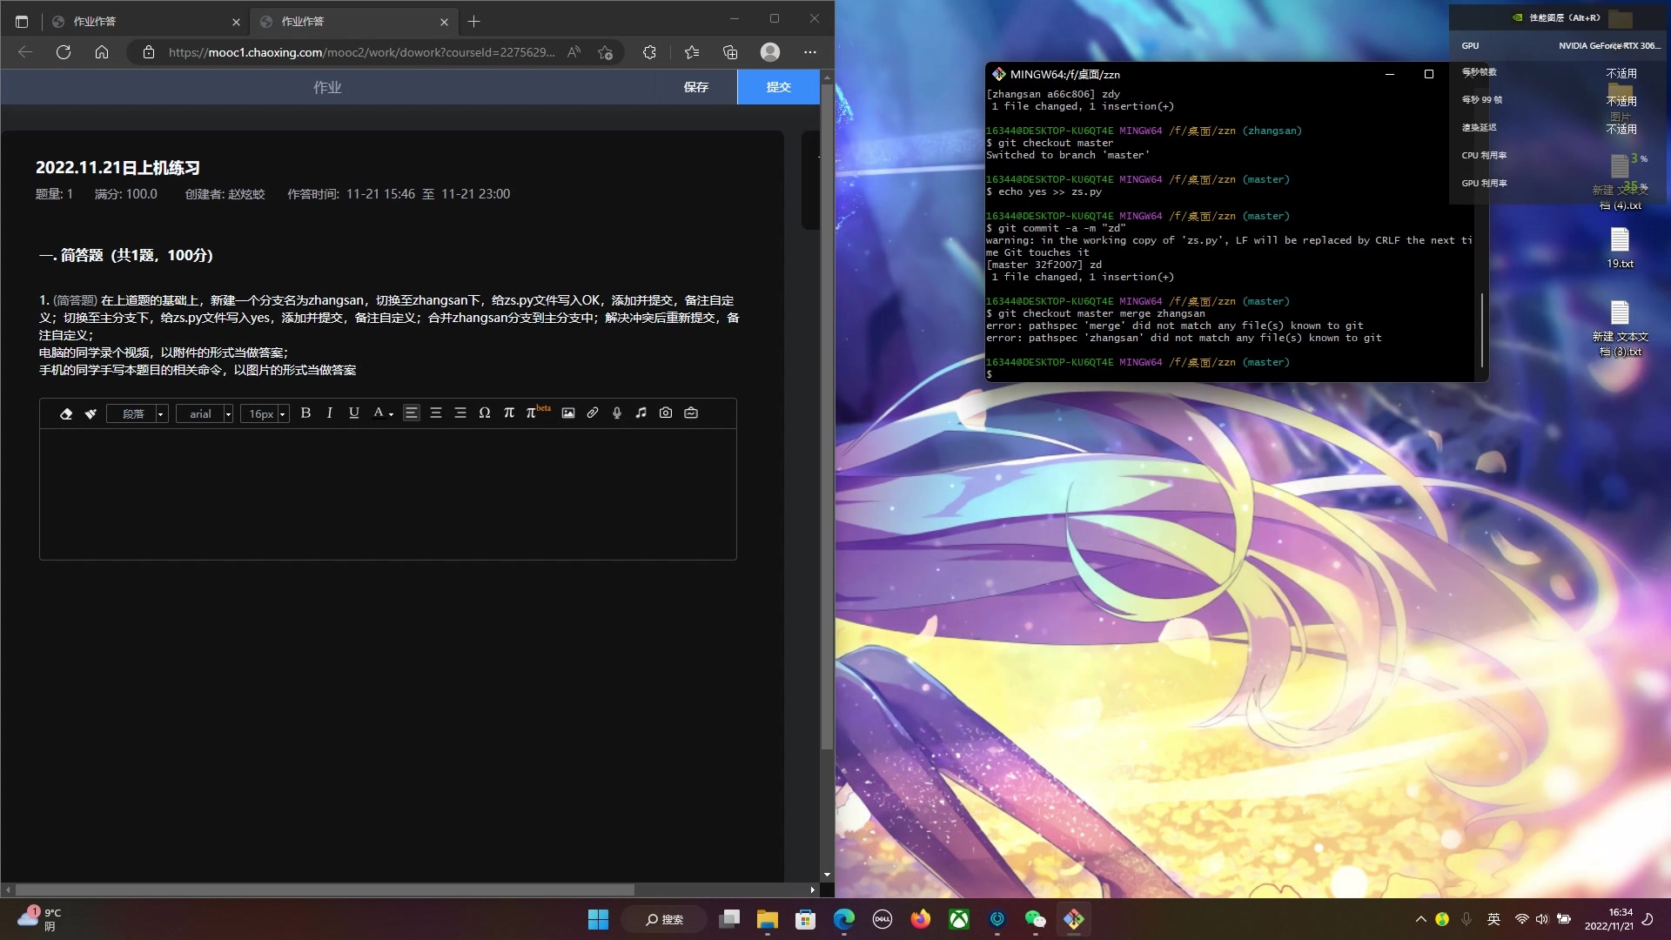The image size is (1671, 940).
Task: Click the 提交 submit button
Action: 781,86
